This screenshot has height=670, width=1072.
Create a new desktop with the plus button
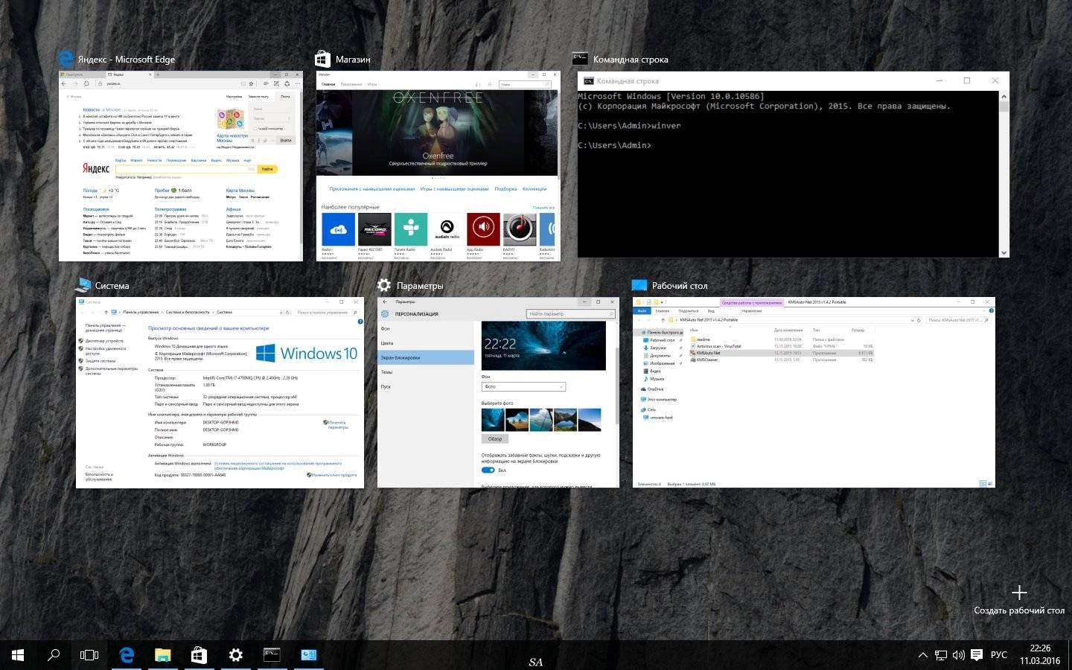click(x=1019, y=593)
